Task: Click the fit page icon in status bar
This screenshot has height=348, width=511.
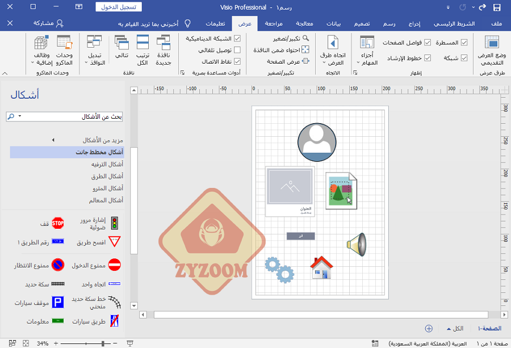Action: [x=26, y=343]
